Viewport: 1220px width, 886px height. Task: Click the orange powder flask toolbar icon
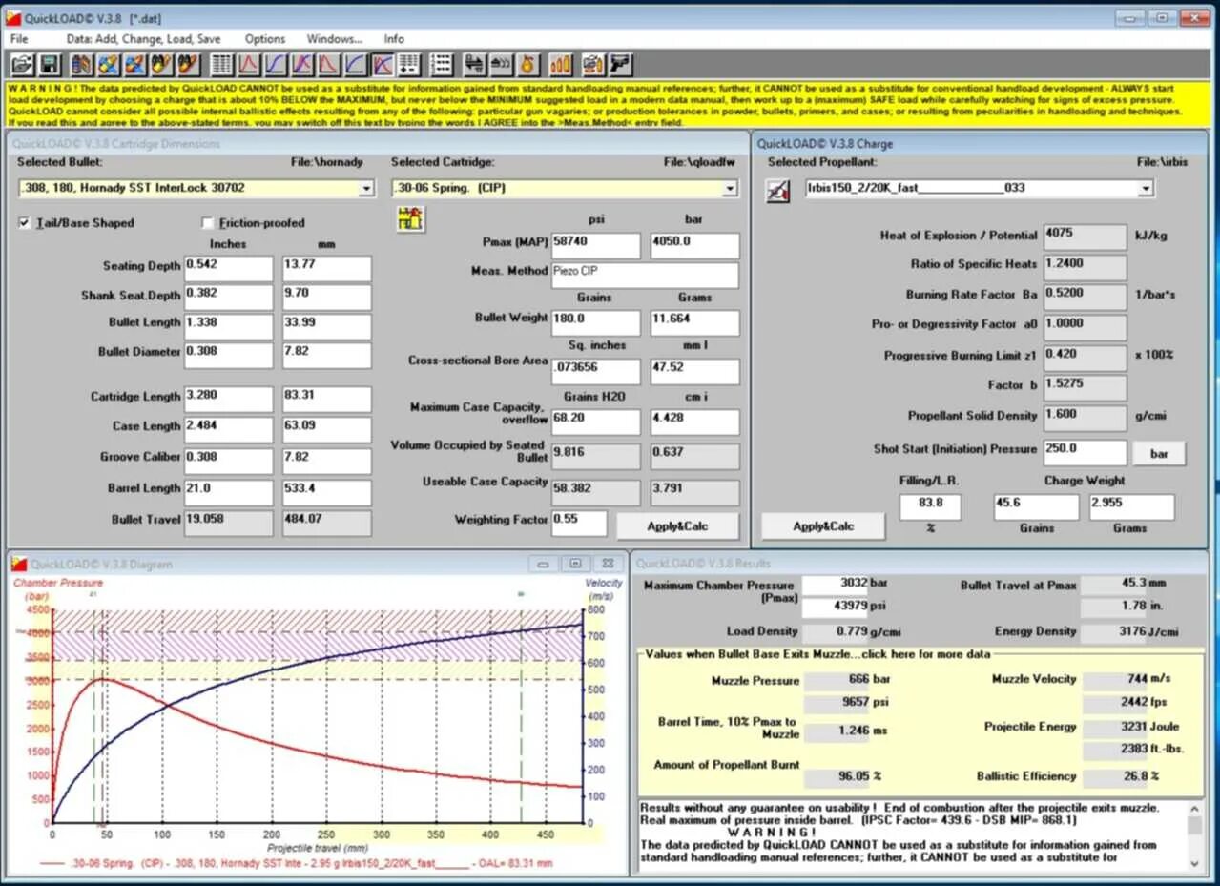click(x=528, y=65)
